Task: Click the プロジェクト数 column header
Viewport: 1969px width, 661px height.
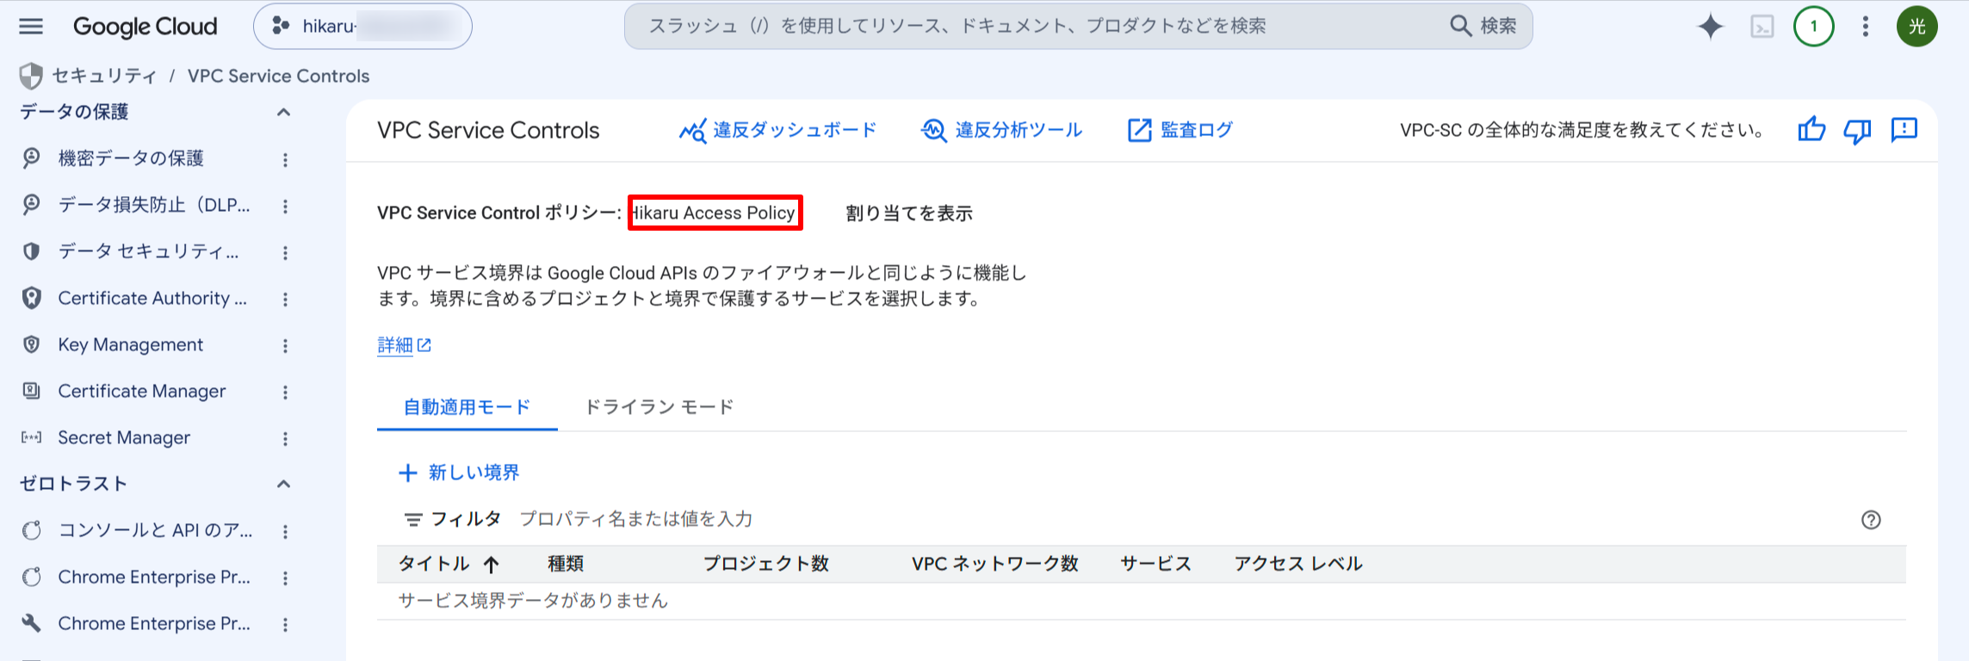Action: [765, 564]
